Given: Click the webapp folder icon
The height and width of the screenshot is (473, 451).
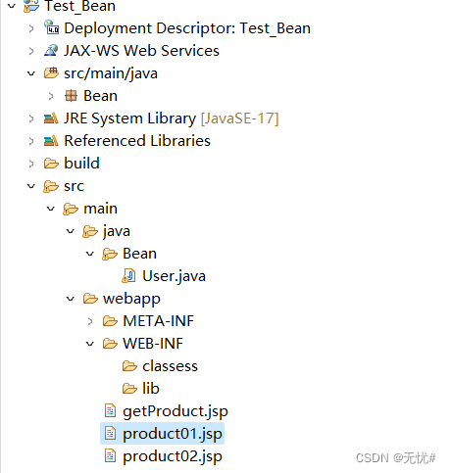Looking at the screenshot, I should pyautogui.click(x=90, y=299).
